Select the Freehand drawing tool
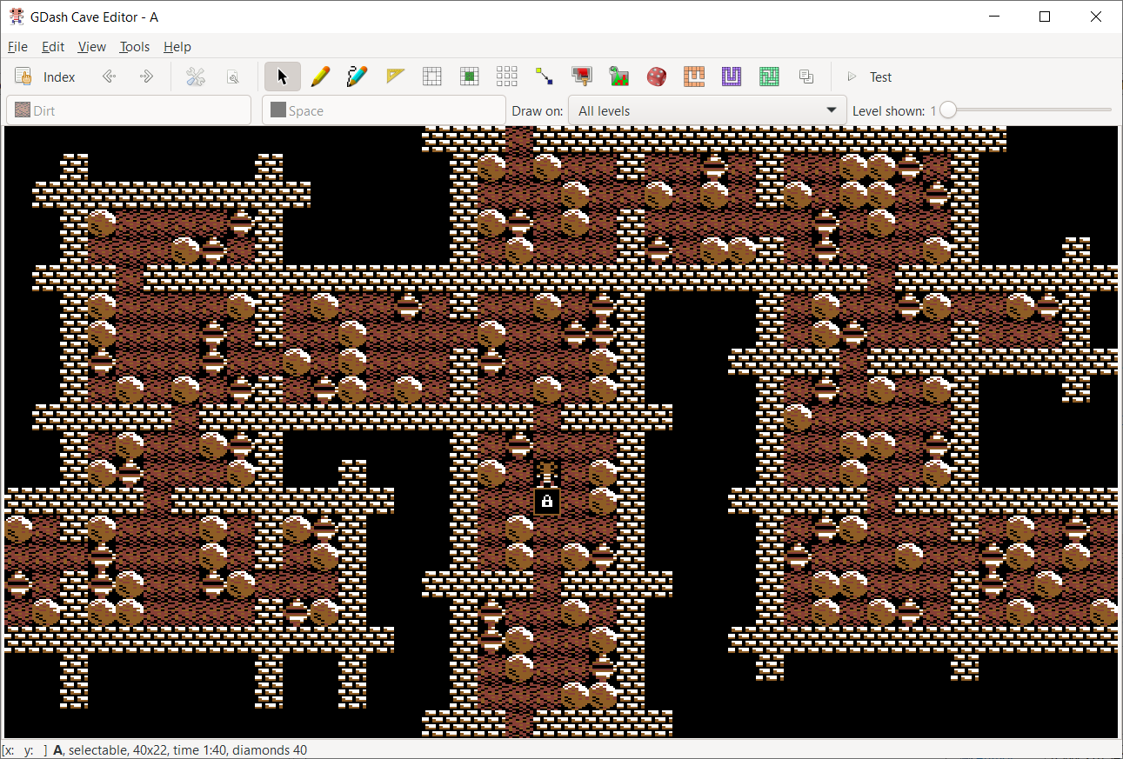The height and width of the screenshot is (759, 1123). 358,77
